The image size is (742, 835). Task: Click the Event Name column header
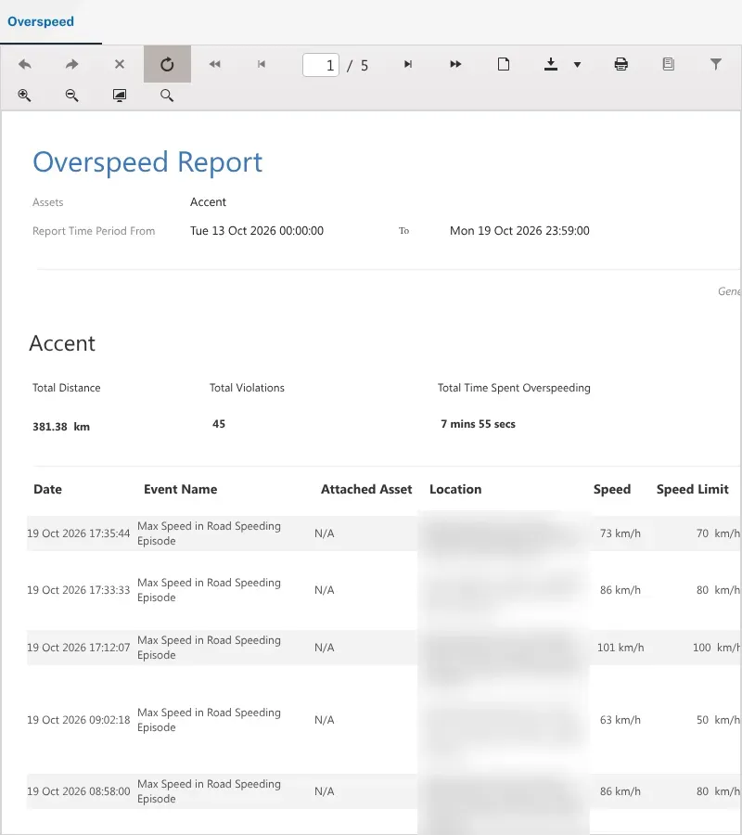click(181, 489)
